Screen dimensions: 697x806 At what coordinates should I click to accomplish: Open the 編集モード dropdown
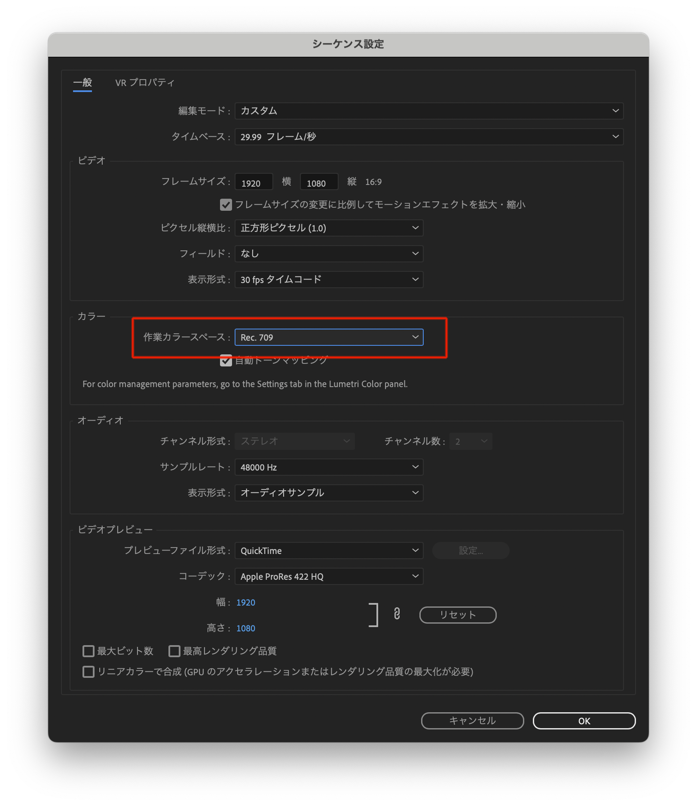(x=429, y=111)
